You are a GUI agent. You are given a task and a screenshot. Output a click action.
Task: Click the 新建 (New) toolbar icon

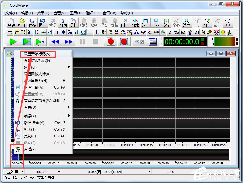click(11, 23)
